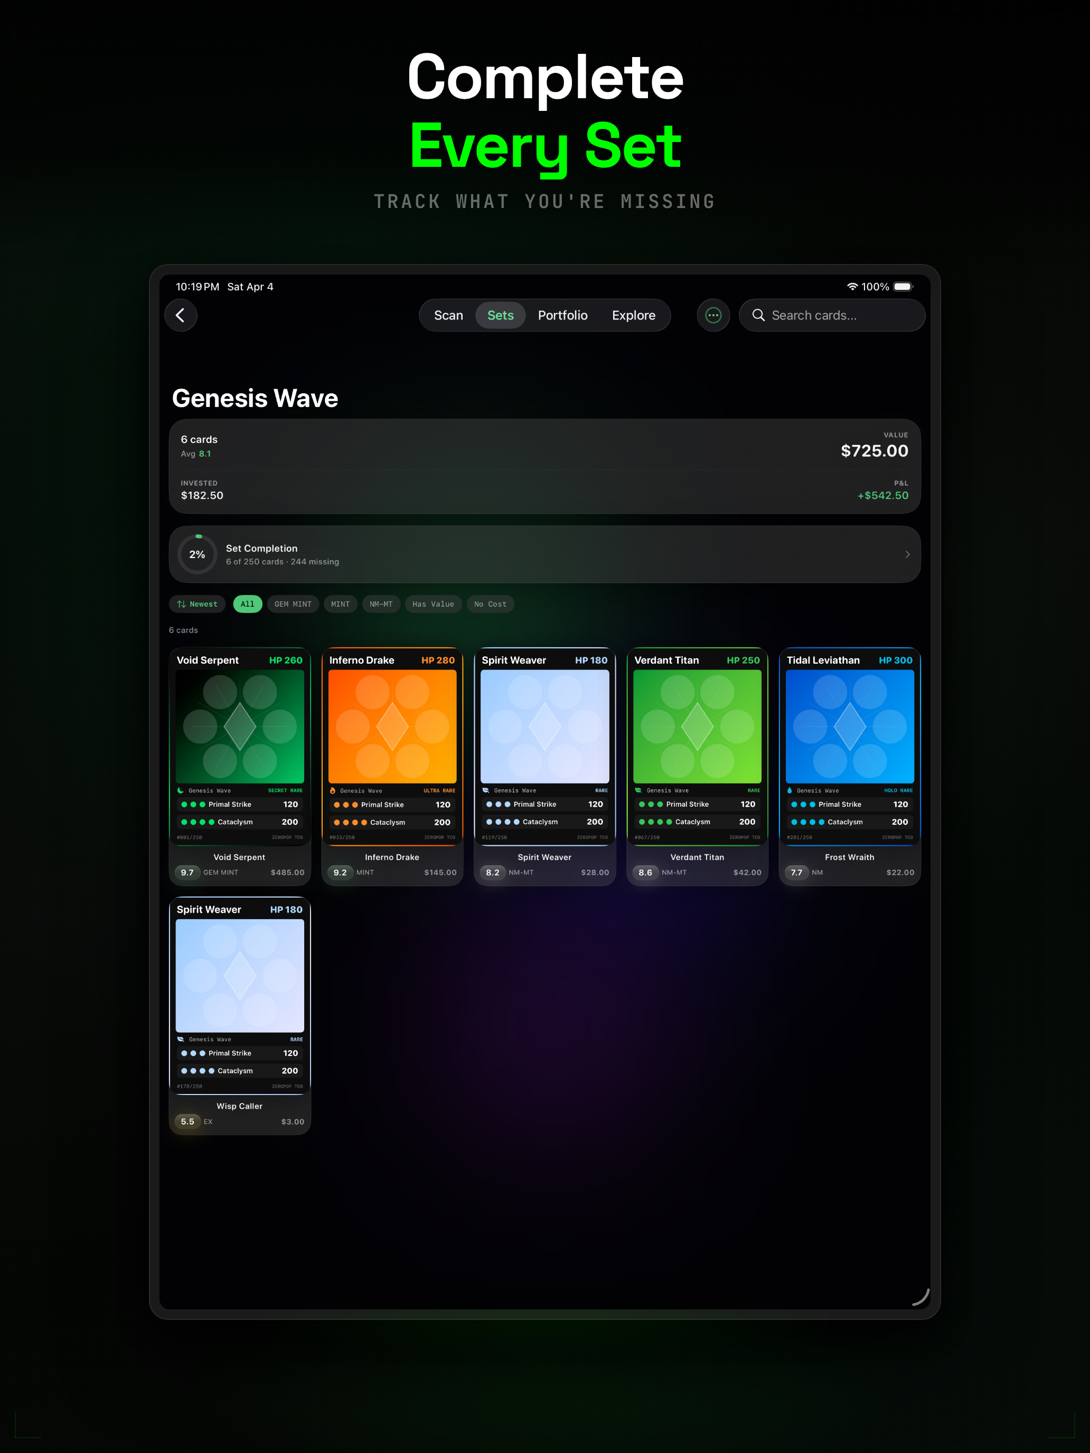Open the blue Tidal Leviathan artwork
This screenshot has width=1090, height=1453.
pos(850,726)
